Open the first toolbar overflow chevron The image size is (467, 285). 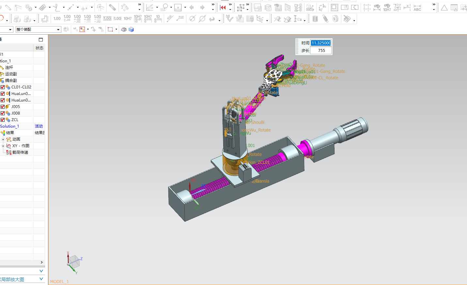point(139,5)
